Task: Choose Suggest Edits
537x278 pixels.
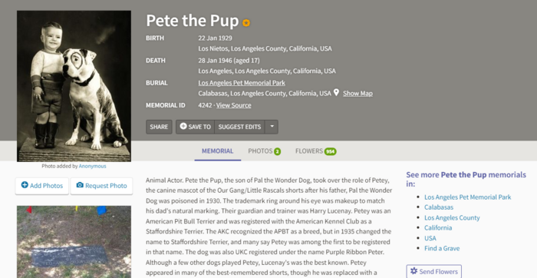Action: pyautogui.click(x=239, y=127)
